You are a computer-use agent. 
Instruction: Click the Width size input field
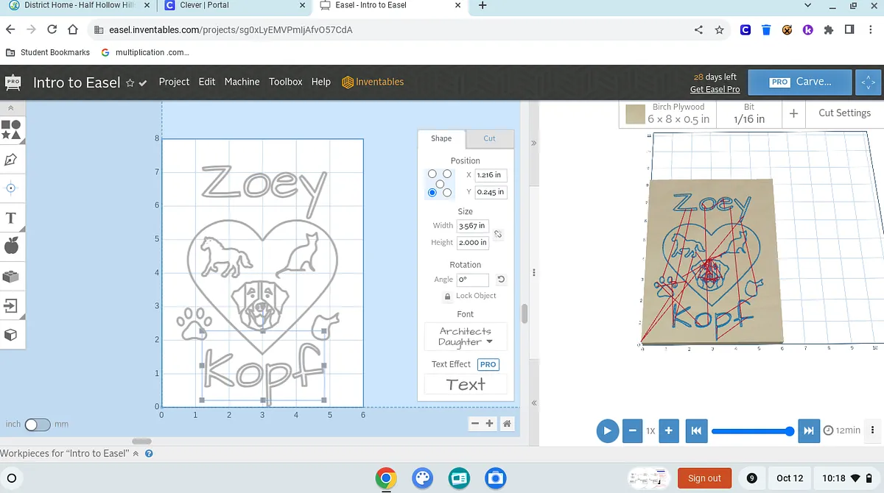click(x=471, y=226)
